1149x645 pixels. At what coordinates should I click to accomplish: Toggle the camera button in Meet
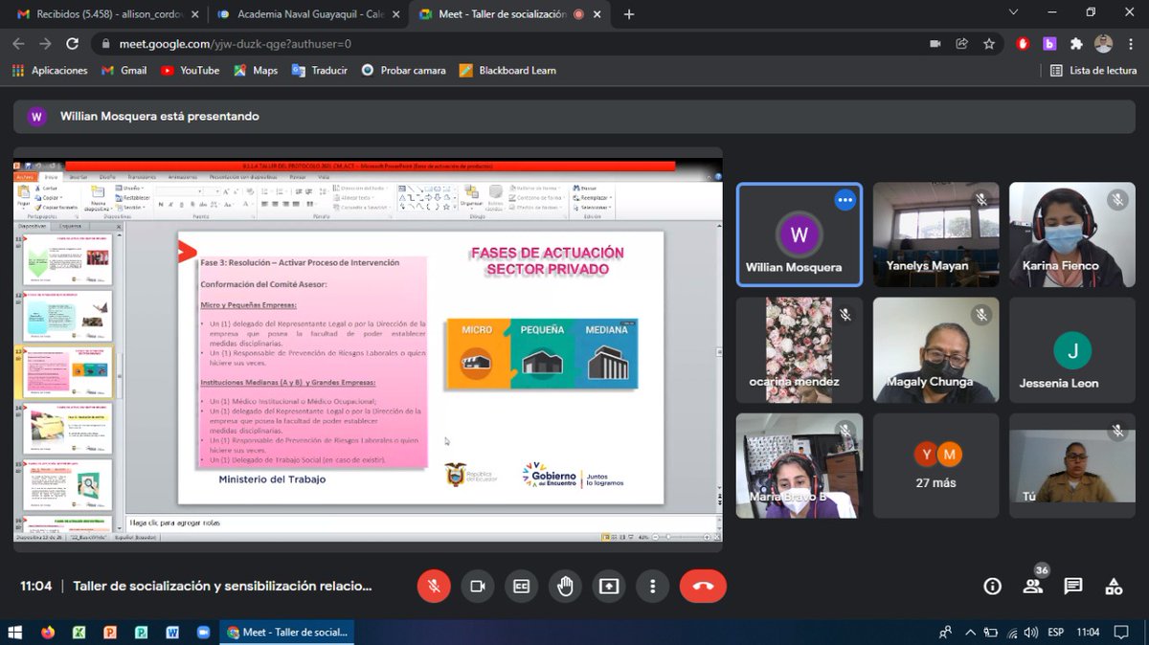pyautogui.click(x=478, y=587)
